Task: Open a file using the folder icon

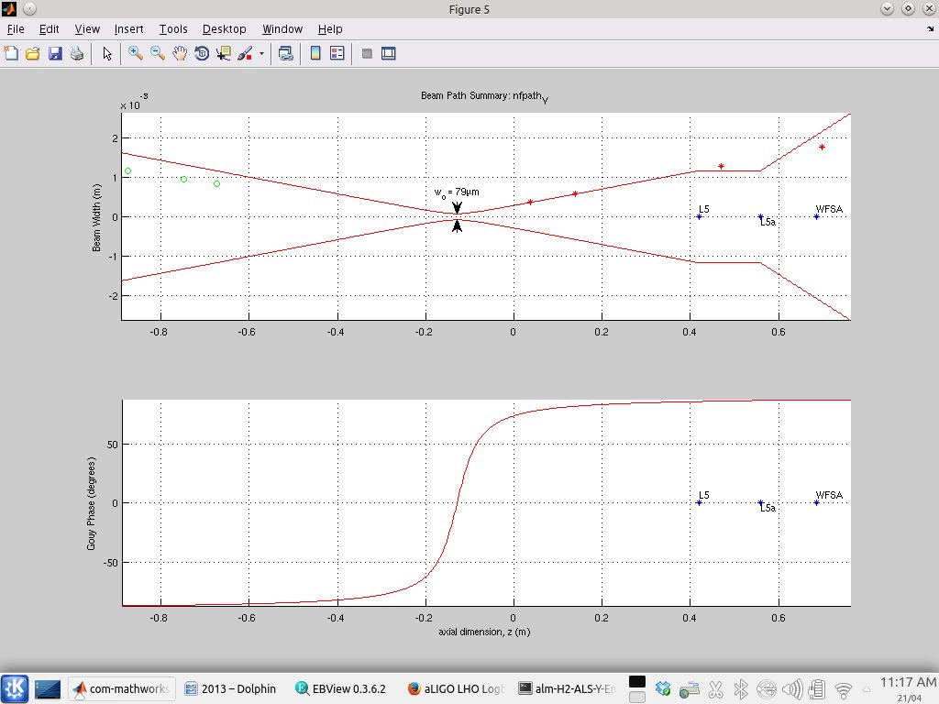Action: pyautogui.click(x=32, y=53)
